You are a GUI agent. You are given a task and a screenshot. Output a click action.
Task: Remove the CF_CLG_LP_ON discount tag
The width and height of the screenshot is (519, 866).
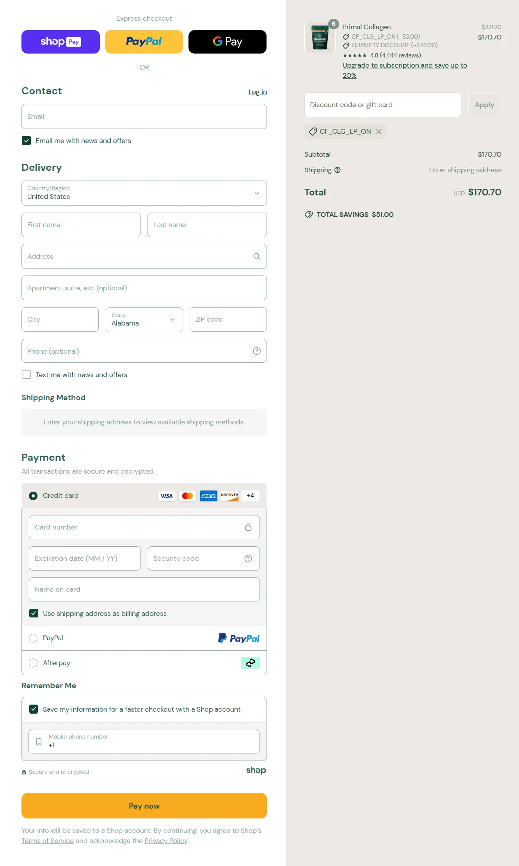(x=379, y=131)
